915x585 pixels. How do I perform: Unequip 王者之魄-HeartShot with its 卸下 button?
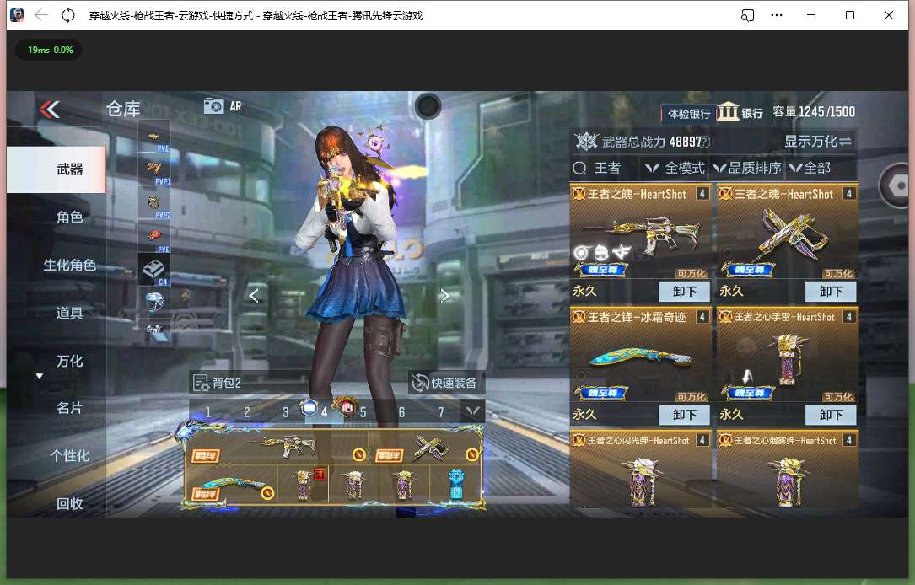(684, 291)
